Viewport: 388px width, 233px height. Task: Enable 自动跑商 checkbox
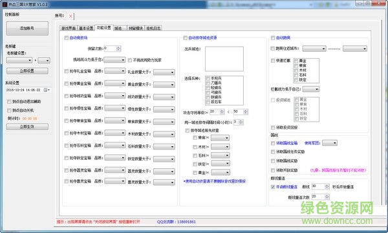pos(273,38)
